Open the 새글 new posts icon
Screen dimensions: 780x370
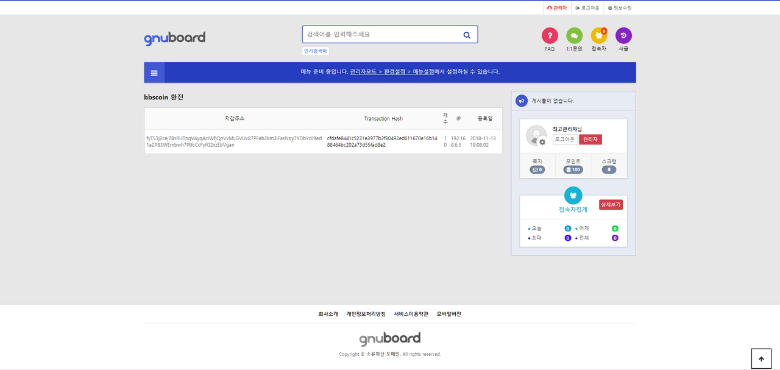[x=623, y=36]
